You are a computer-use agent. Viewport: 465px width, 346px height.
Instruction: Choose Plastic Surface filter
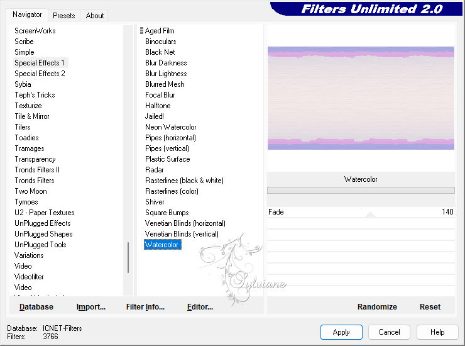pos(168,159)
